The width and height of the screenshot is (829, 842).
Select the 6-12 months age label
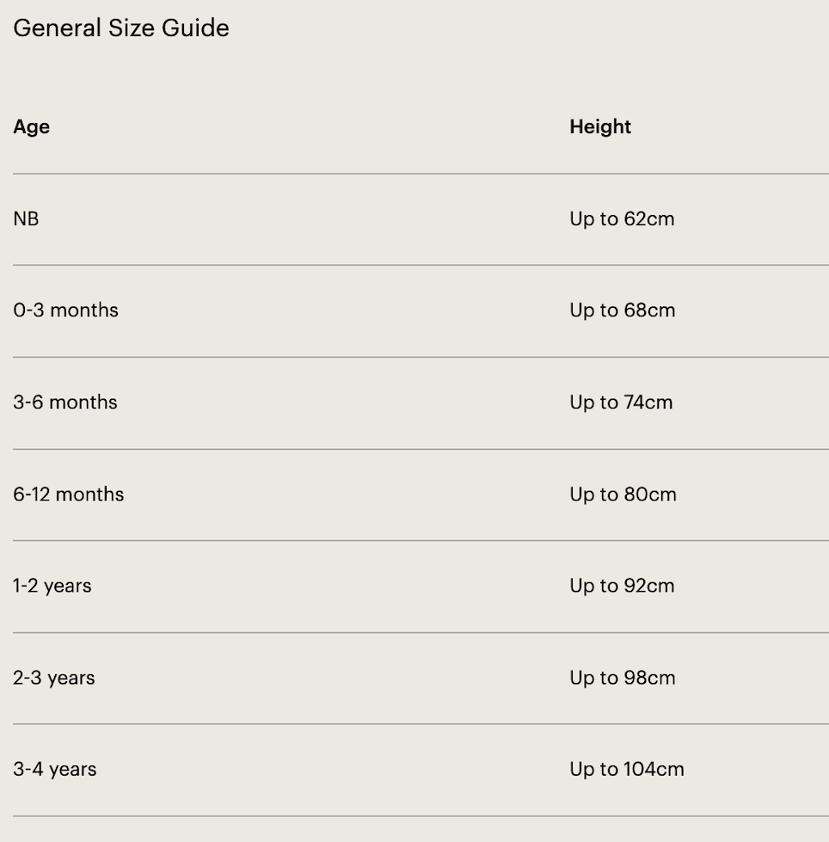point(68,495)
